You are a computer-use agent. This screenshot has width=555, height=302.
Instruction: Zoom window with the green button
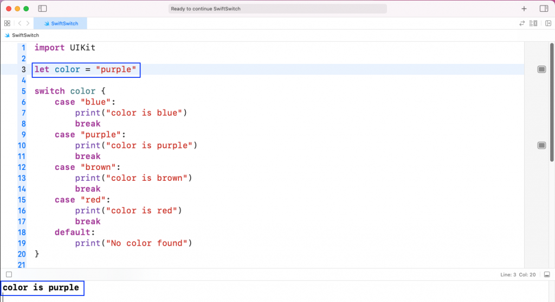point(26,9)
